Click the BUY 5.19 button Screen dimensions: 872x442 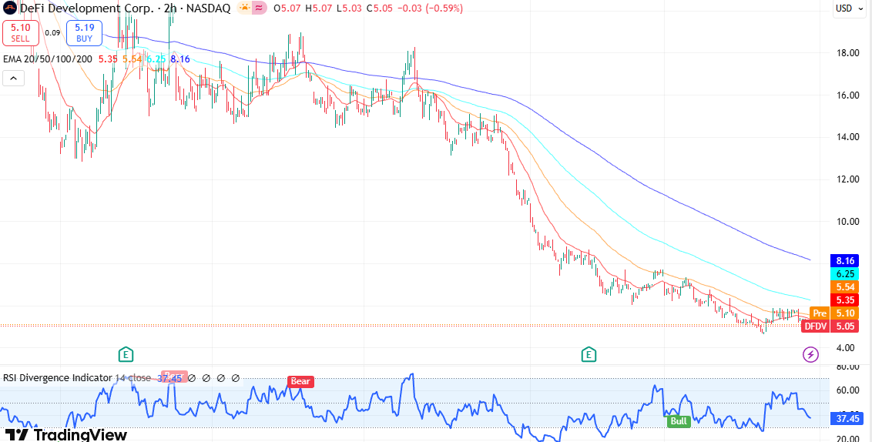tap(85, 33)
